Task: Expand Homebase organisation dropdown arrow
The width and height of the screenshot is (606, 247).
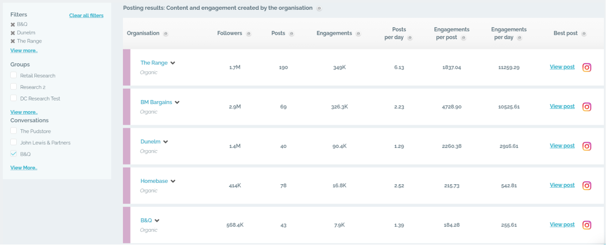Action: (173, 181)
